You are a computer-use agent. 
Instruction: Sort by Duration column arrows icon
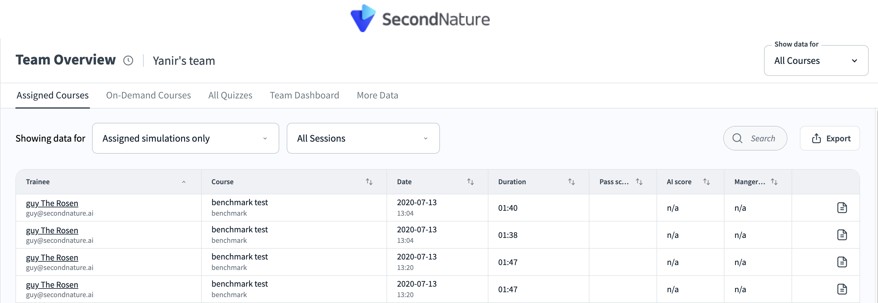point(571,182)
